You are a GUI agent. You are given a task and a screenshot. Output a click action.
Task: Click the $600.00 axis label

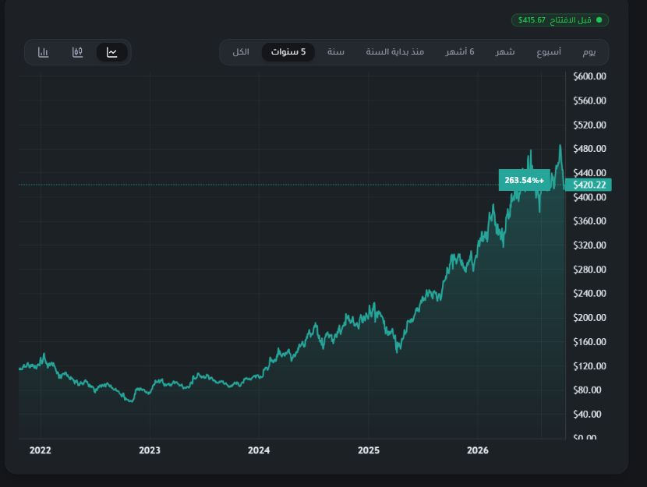[589, 76]
